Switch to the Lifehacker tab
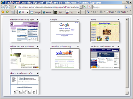Viewport: 133px width, 99px height. click(59, 12)
